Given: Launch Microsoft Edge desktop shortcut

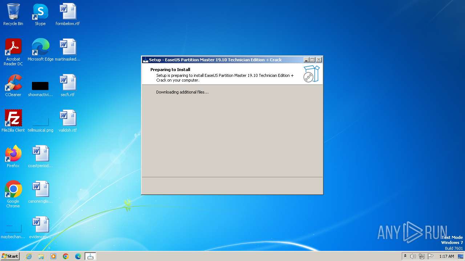Looking at the screenshot, I should (40, 50).
